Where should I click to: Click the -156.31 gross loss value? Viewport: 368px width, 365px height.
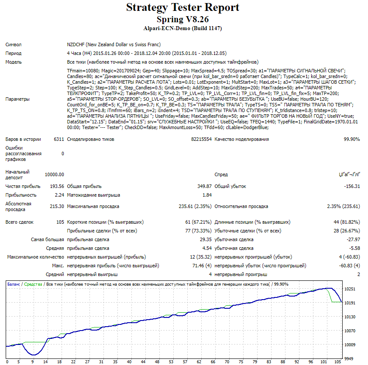click(x=351, y=186)
